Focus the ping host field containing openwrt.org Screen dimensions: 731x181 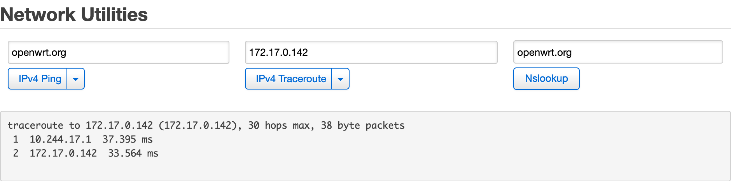pos(119,52)
